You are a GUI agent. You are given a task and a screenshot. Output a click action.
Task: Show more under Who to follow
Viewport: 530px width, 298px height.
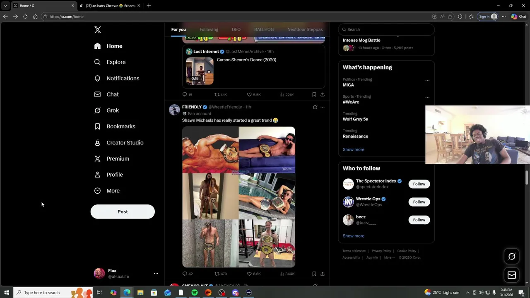point(354,236)
